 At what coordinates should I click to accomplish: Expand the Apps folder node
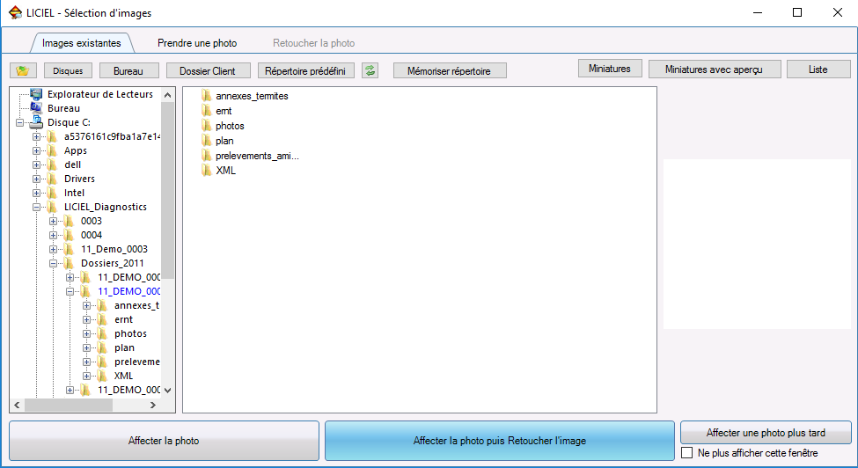tap(36, 151)
